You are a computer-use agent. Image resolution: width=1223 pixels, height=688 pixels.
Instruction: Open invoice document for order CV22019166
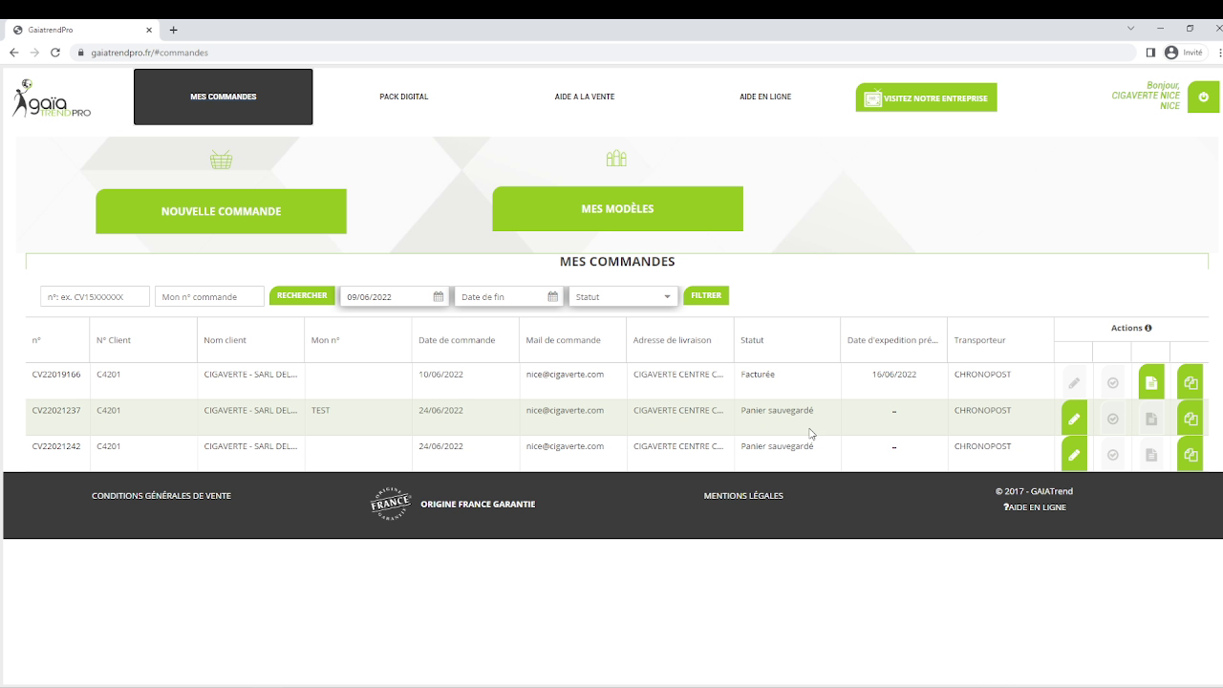click(1151, 382)
